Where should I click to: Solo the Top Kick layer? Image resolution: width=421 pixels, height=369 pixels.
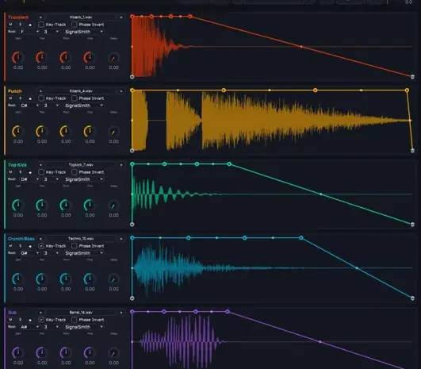20,172
